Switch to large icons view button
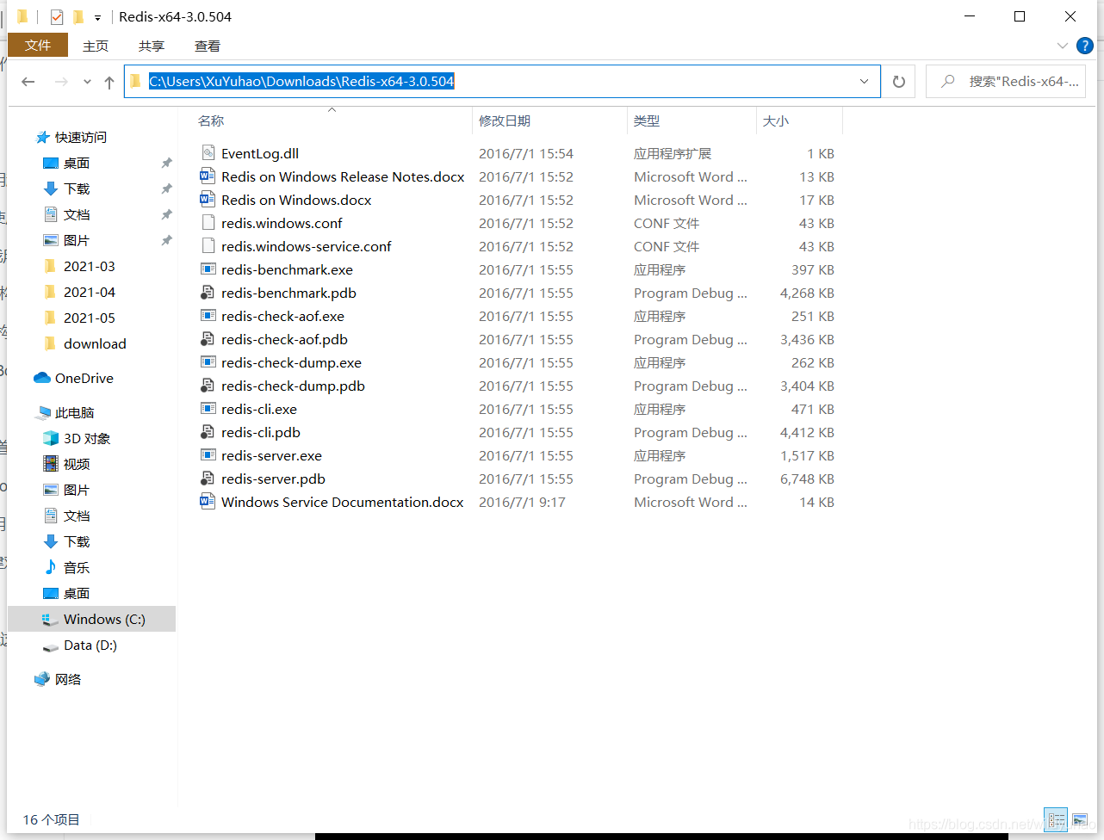 [1080, 818]
